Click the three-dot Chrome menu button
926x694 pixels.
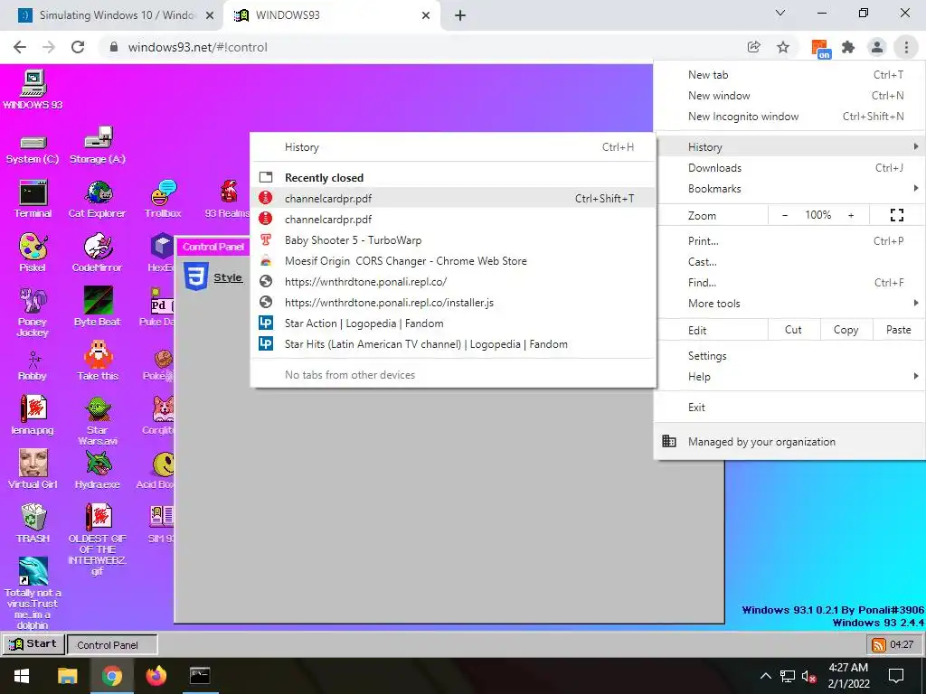tap(906, 47)
